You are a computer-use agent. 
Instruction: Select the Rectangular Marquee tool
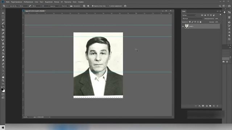coord(3,17)
